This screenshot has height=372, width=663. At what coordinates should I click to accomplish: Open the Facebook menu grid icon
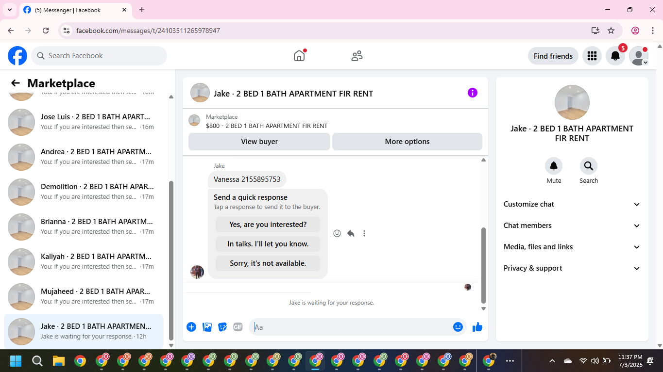tap(592, 56)
